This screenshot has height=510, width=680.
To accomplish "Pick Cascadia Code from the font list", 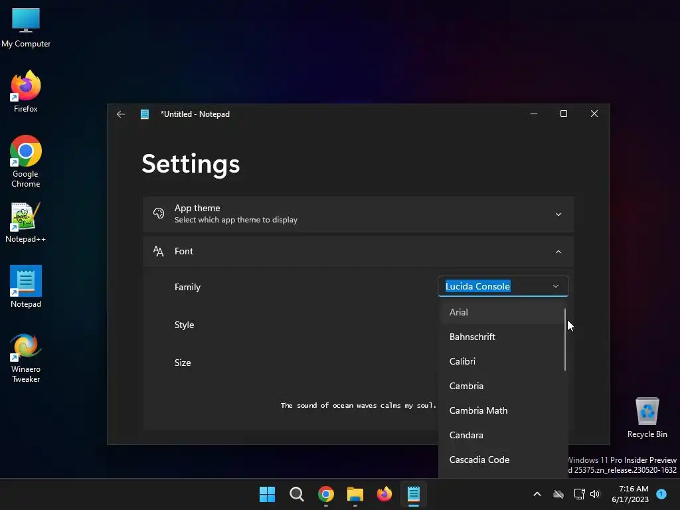I will [x=503, y=460].
